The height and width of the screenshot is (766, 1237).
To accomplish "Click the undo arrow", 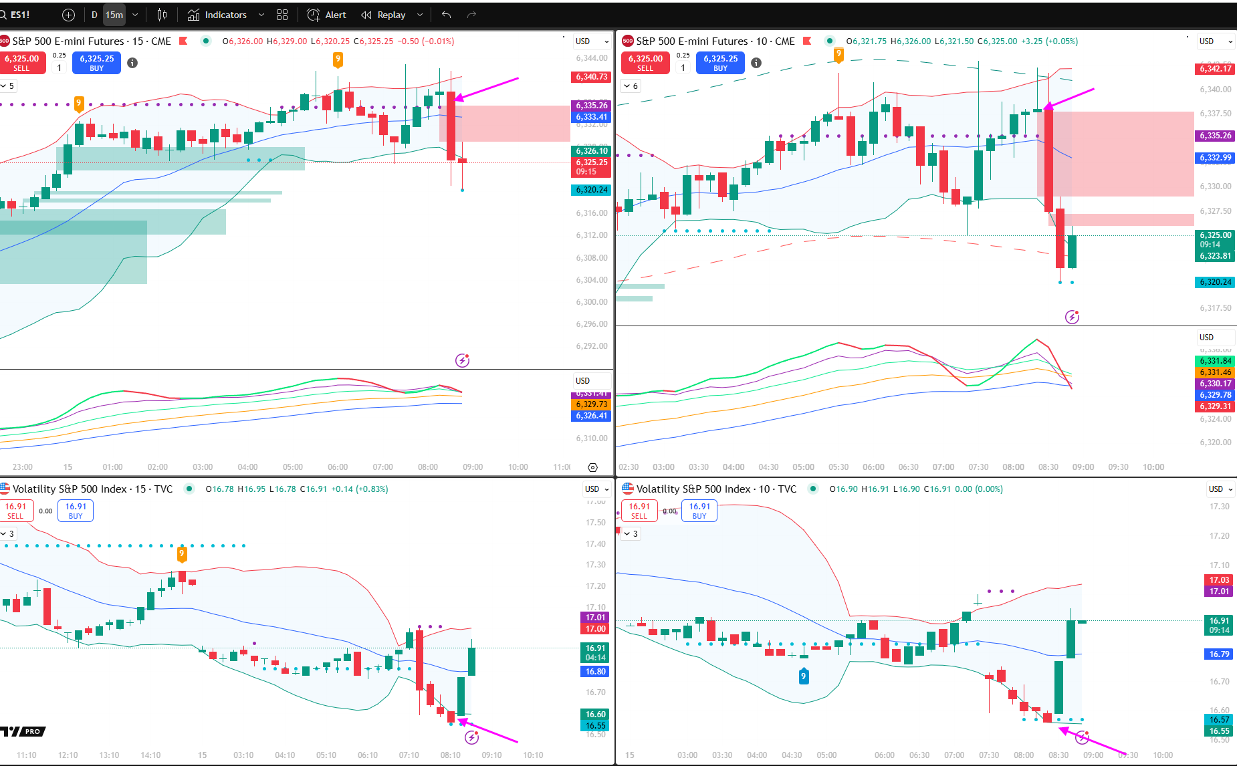I will (x=447, y=15).
